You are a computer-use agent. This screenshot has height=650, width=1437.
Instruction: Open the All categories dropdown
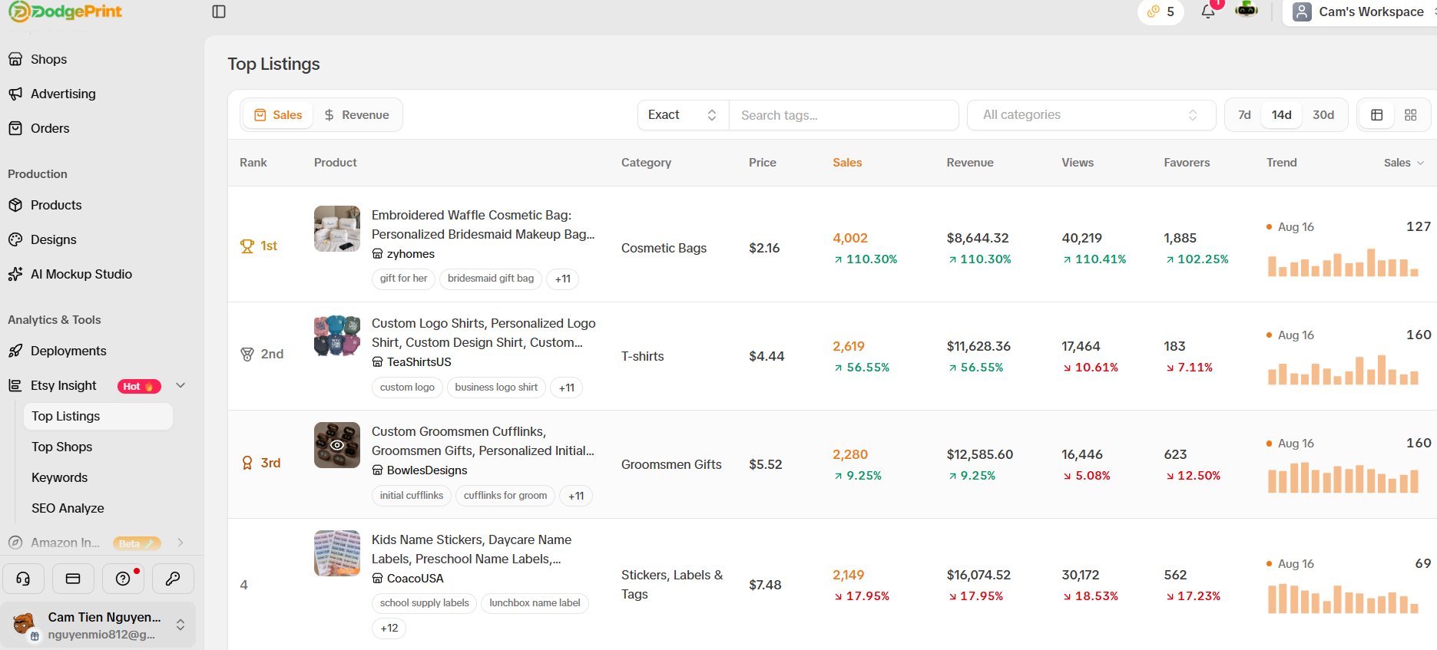pos(1091,115)
